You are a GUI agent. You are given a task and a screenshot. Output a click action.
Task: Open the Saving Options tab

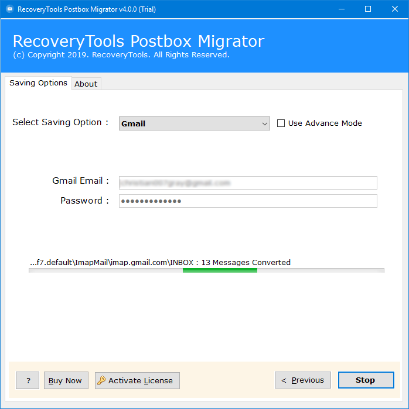click(38, 83)
